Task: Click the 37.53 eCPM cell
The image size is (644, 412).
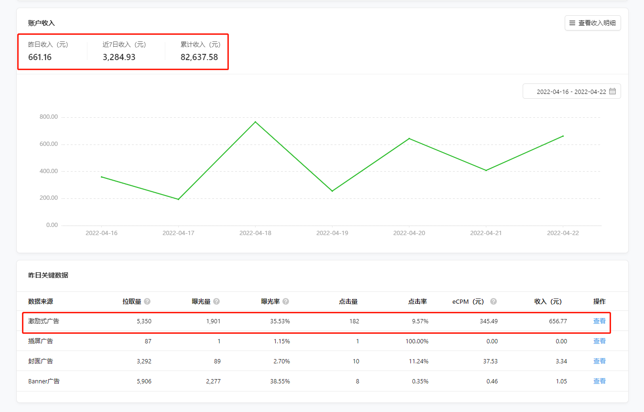Action: coord(490,361)
